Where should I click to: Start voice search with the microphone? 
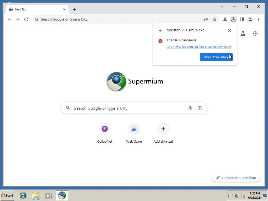pyautogui.click(x=190, y=108)
